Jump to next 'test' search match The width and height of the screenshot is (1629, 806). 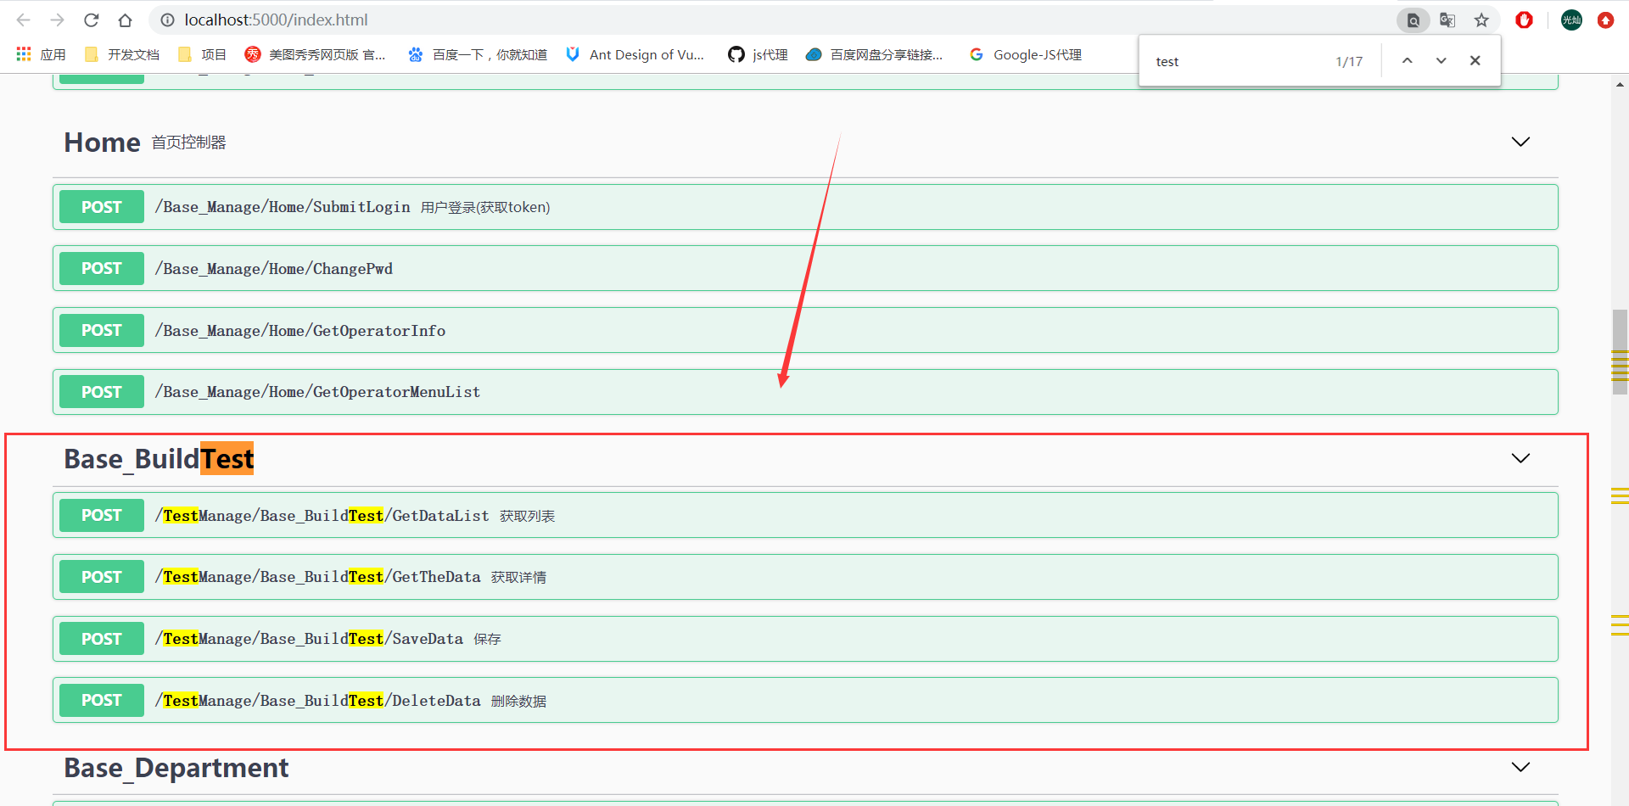(x=1441, y=60)
